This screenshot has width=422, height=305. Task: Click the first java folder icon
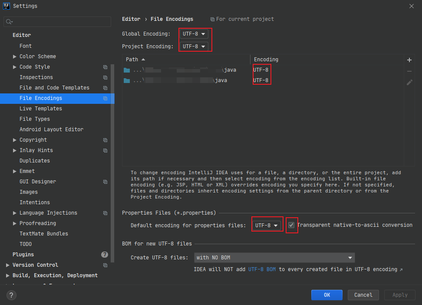tap(127, 70)
